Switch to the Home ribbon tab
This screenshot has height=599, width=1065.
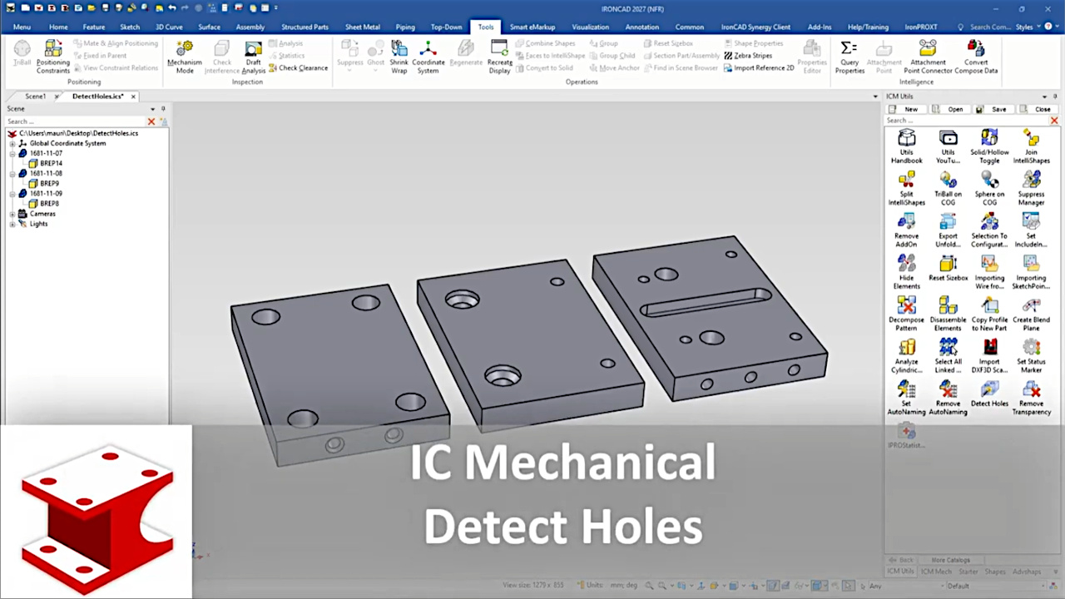click(x=58, y=27)
